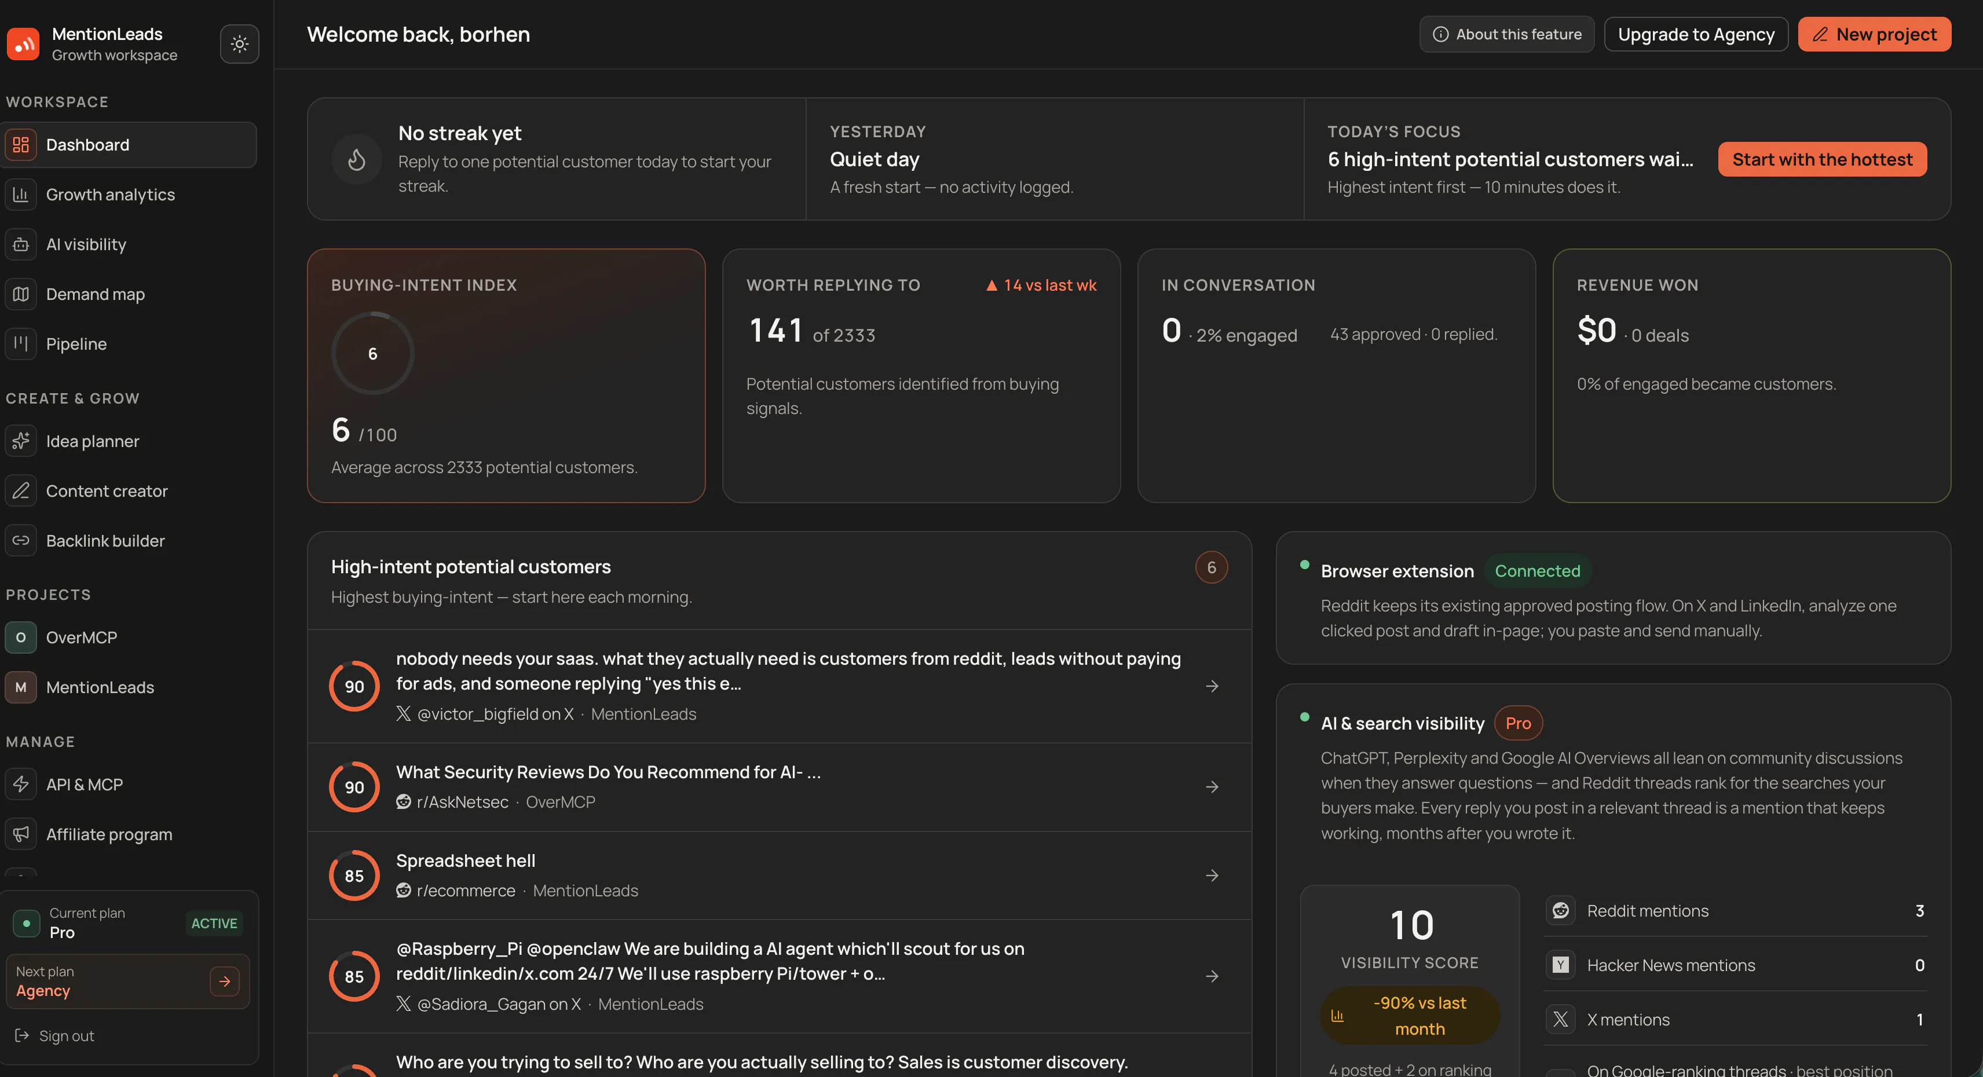Click the OverMCP project avatar
Screen dimensions: 1983x1077
pos(21,638)
